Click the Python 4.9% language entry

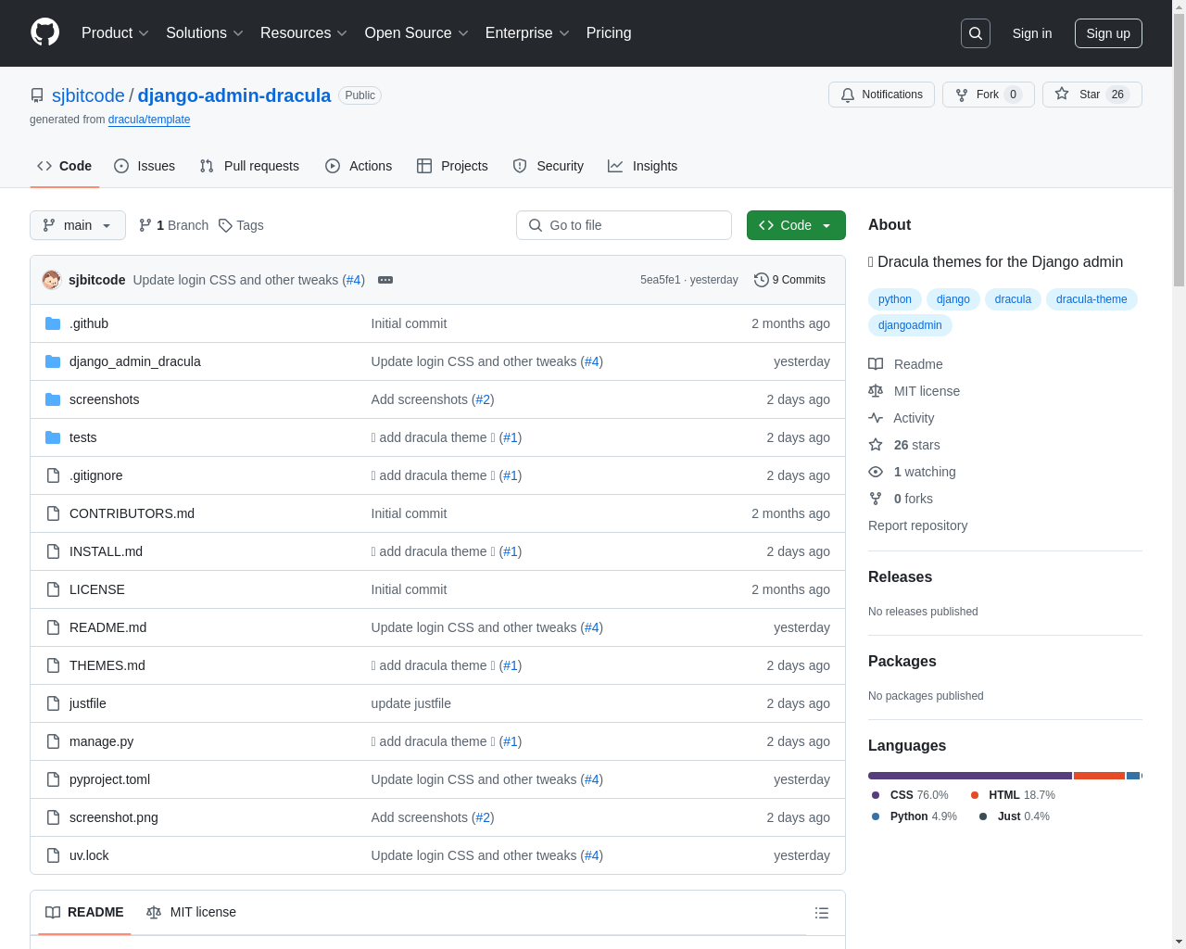click(915, 816)
